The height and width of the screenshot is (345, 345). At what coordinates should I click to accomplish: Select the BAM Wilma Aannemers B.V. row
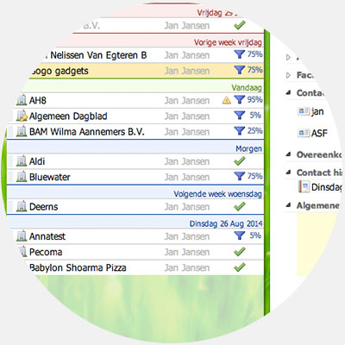pos(135,132)
